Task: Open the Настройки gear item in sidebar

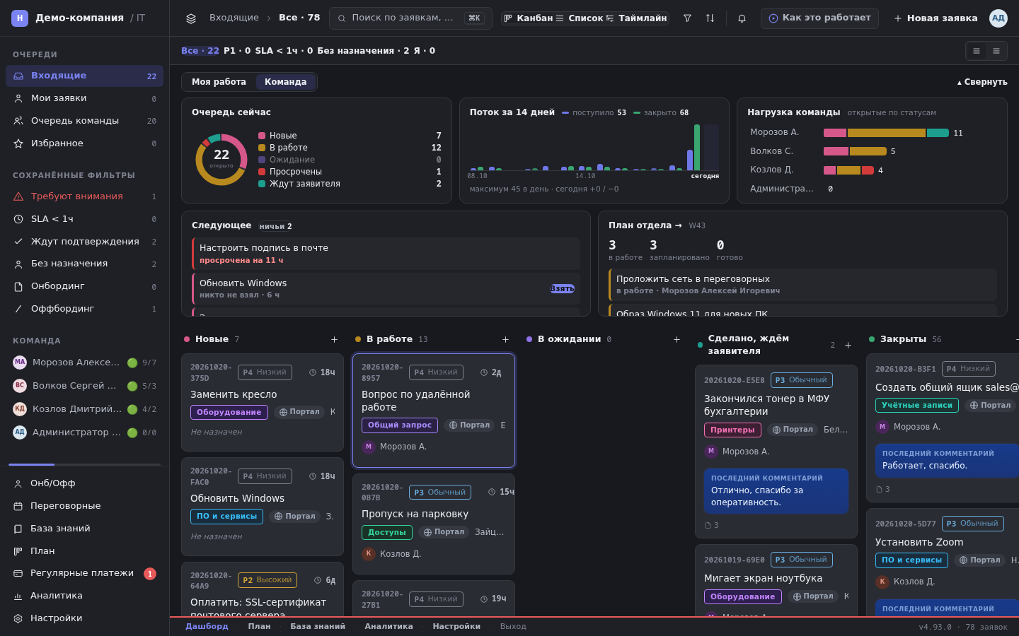Action: pos(84,618)
